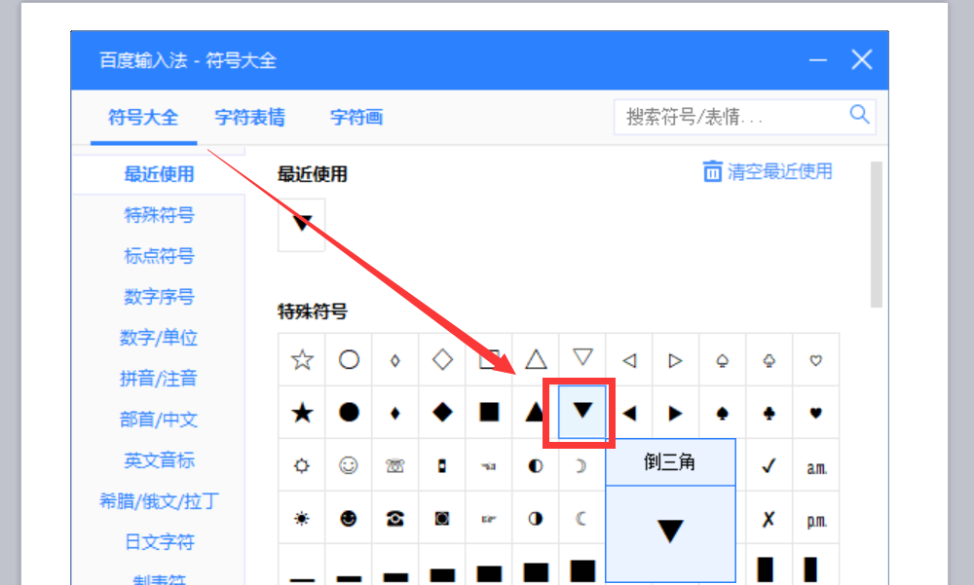The width and height of the screenshot is (974, 585).
Task: Click the a.m. symbol
Action: (816, 464)
